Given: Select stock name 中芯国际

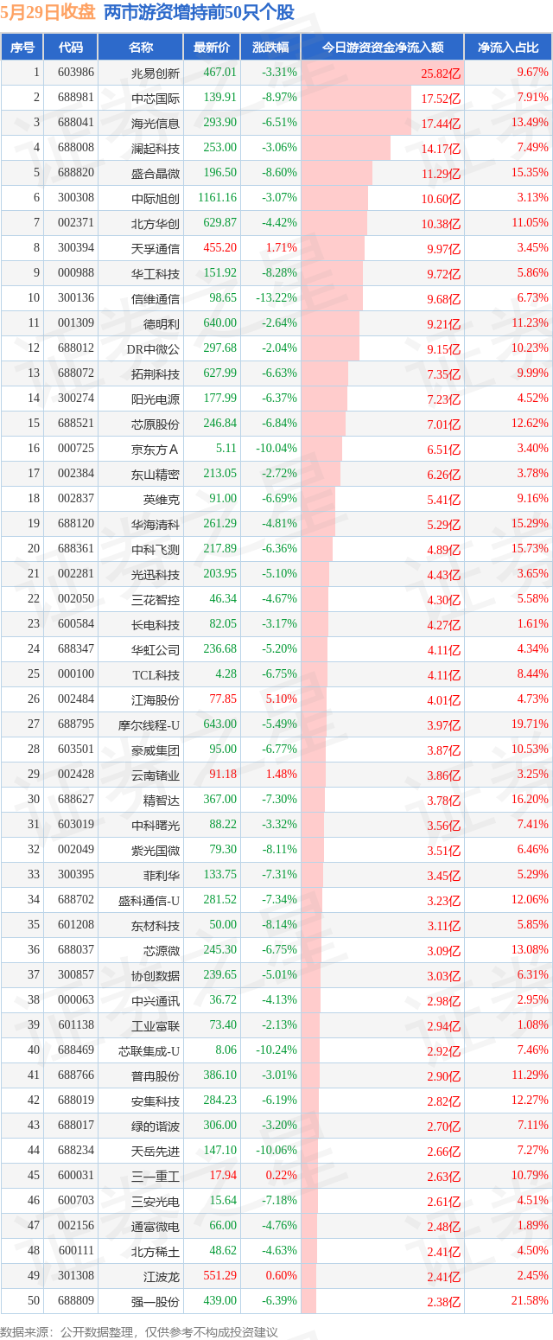Looking at the screenshot, I should 156,99.
